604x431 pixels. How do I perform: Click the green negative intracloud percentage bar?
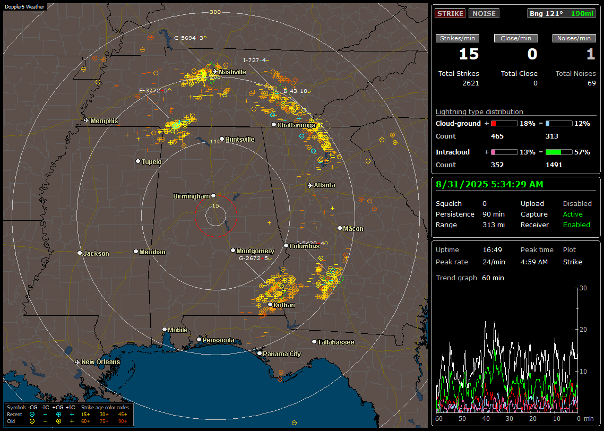[559, 152]
